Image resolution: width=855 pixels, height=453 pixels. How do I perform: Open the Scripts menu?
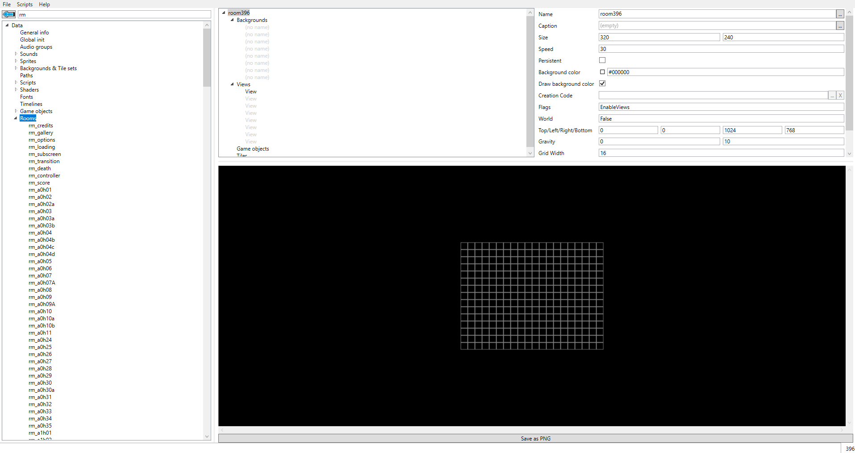(x=25, y=4)
